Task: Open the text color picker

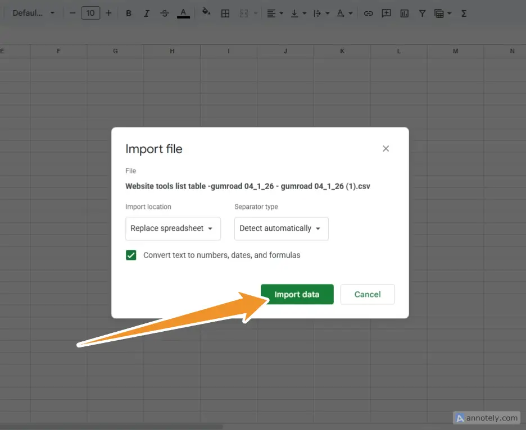Action: click(183, 13)
